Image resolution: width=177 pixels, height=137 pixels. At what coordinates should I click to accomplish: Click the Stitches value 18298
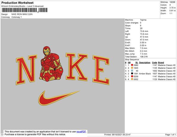(172, 2)
